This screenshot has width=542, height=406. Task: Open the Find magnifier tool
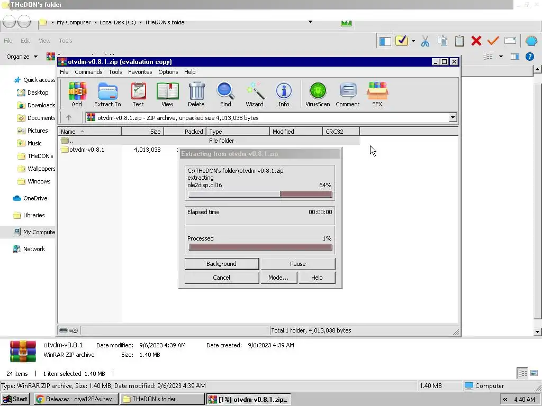click(x=225, y=94)
